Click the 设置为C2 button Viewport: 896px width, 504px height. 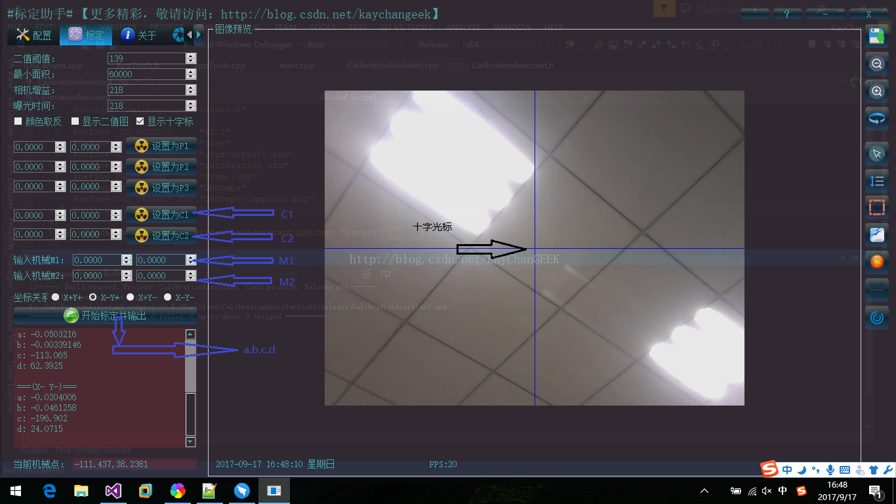161,236
